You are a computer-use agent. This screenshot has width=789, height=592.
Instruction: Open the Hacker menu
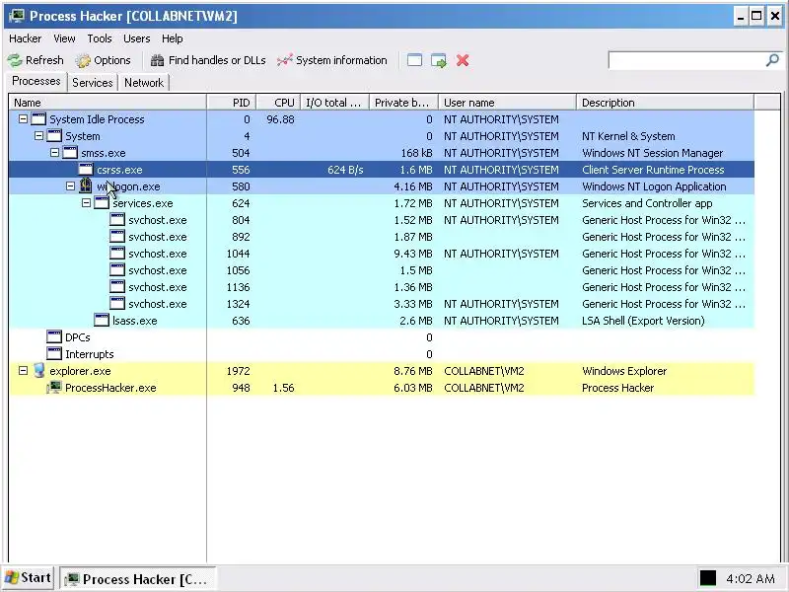pyautogui.click(x=26, y=38)
